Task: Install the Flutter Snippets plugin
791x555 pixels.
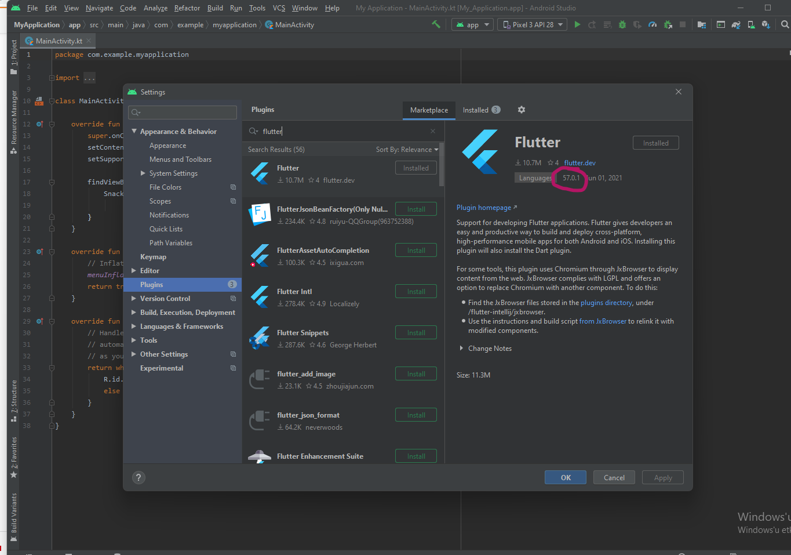Action: (x=416, y=332)
